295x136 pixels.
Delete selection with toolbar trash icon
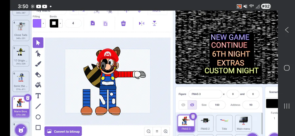tap(124, 23)
